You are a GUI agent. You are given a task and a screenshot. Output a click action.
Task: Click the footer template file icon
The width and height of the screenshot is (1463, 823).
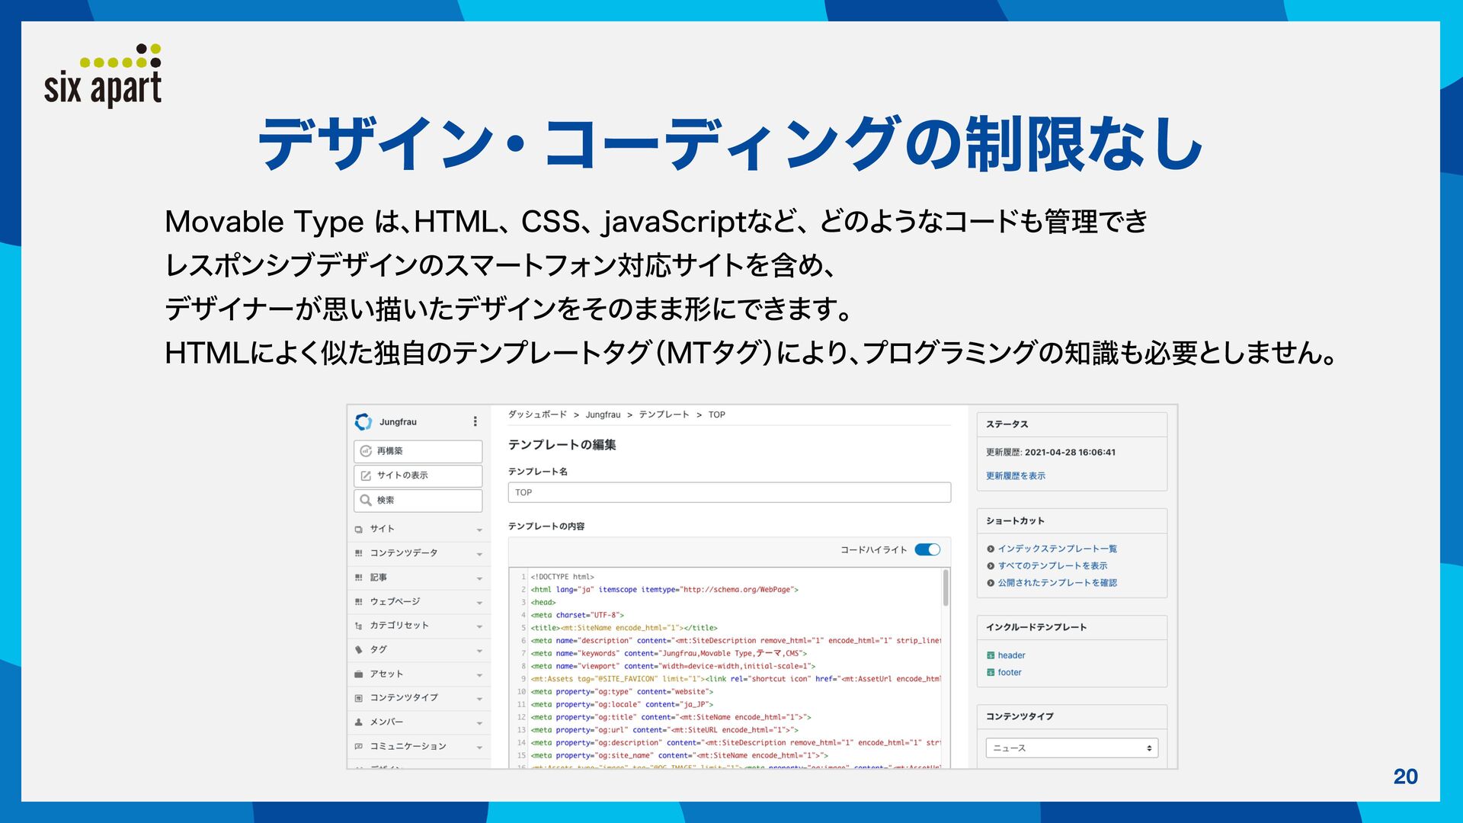tap(991, 672)
